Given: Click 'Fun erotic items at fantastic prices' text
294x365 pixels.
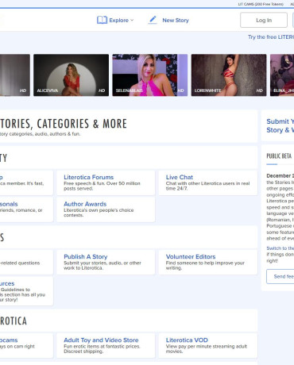Looking at the screenshot, I should 102,349.
